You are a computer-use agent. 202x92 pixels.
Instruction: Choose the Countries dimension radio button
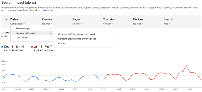pos(99,19)
